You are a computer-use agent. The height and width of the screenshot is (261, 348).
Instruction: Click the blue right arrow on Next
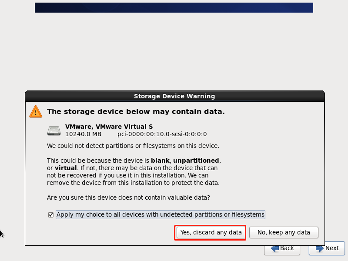click(320, 248)
